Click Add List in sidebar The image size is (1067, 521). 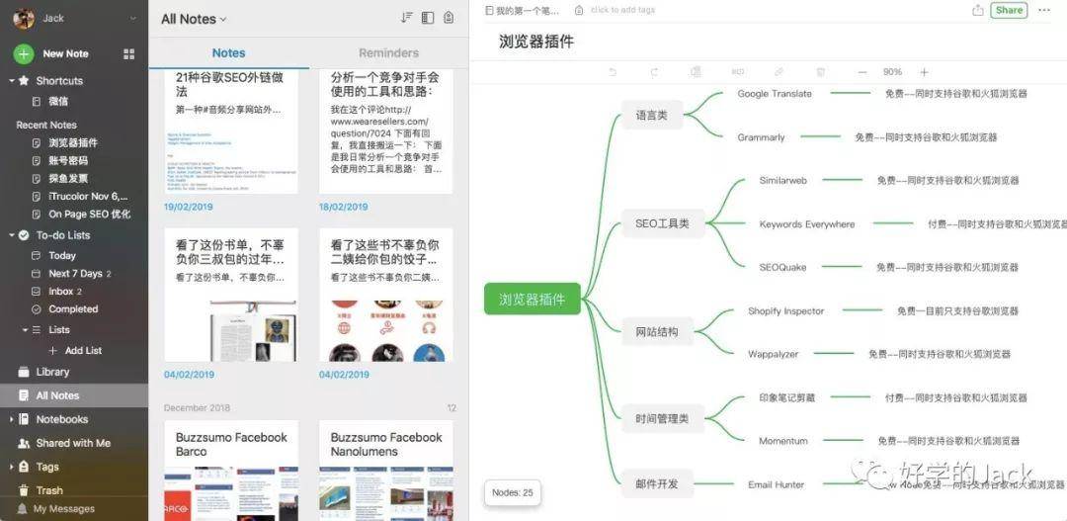pyautogui.click(x=84, y=351)
